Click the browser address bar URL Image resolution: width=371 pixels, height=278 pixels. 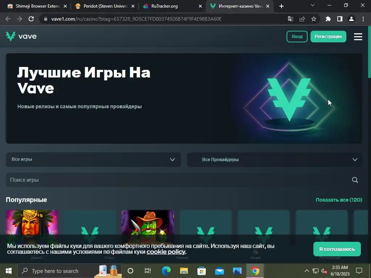(136, 19)
